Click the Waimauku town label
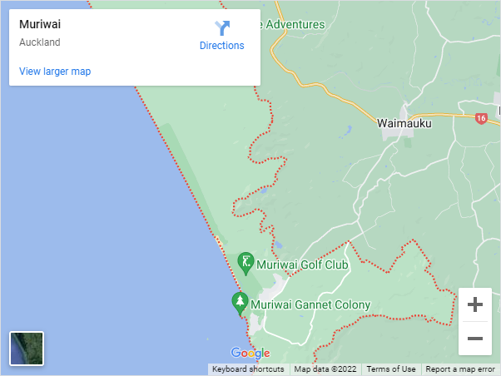Screen dimensions: 501x376 pyautogui.click(x=404, y=123)
